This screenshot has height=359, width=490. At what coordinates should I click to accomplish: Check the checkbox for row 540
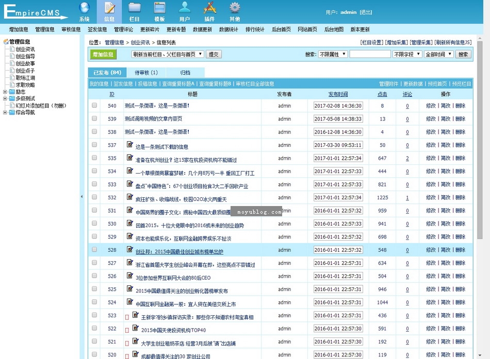click(94, 106)
